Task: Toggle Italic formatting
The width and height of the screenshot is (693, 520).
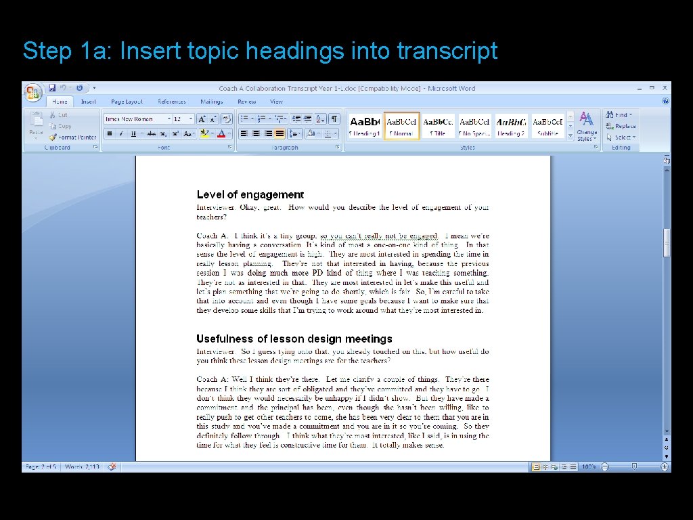Action: 121,133
